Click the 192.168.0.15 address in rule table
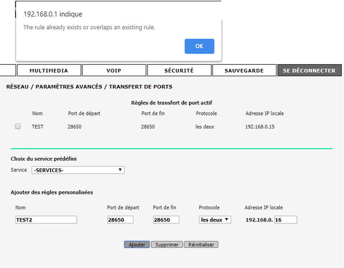344x268 pixels. click(x=260, y=126)
